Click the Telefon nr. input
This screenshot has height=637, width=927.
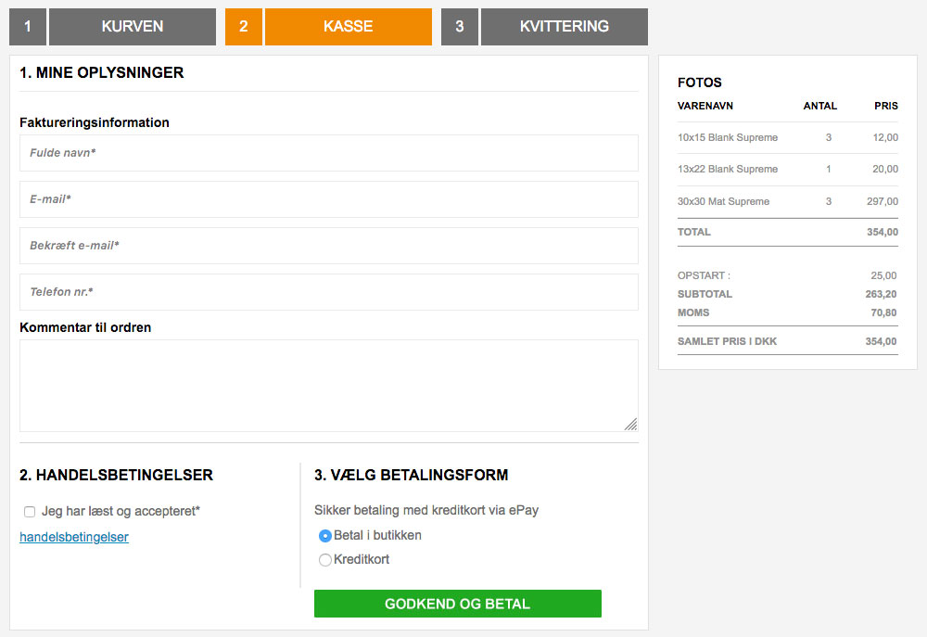329,292
